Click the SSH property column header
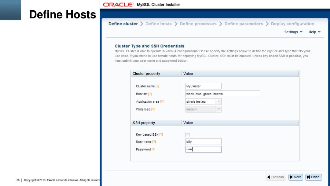This screenshot has width=330, height=186. (156, 123)
